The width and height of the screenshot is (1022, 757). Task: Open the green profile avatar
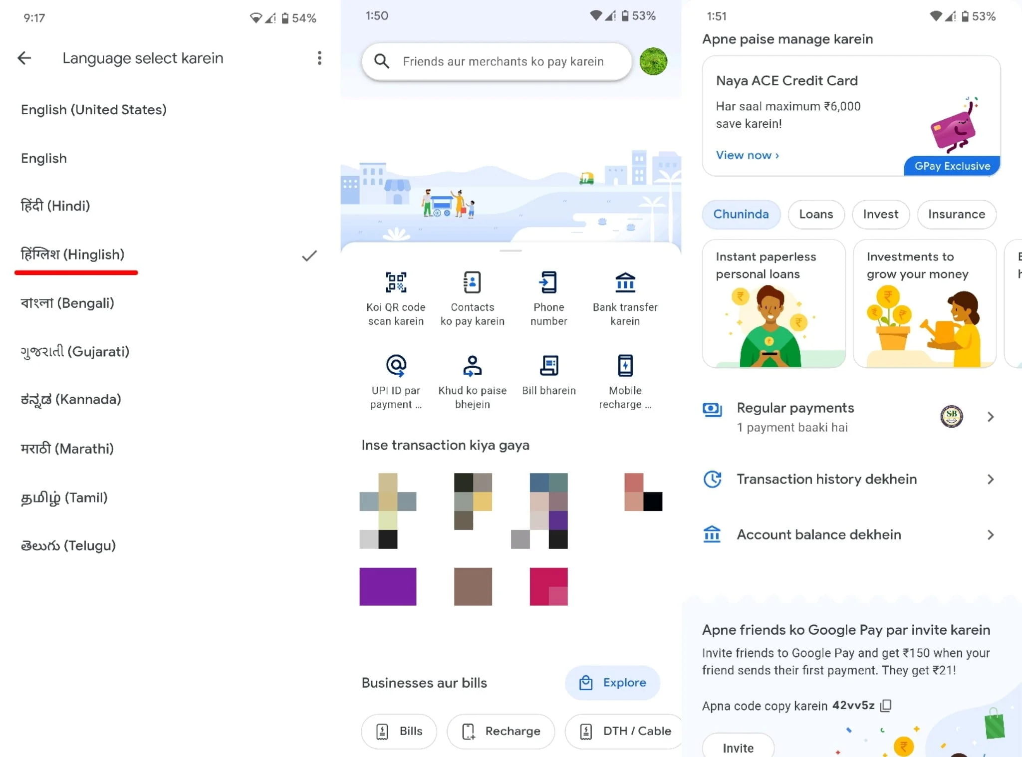coord(653,61)
